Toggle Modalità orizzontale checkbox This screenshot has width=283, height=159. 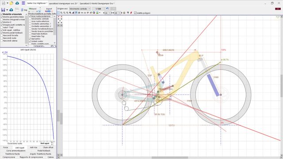[x=2, y=14]
